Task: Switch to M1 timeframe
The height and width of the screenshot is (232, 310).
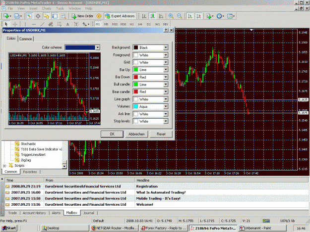Action: click(98, 24)
